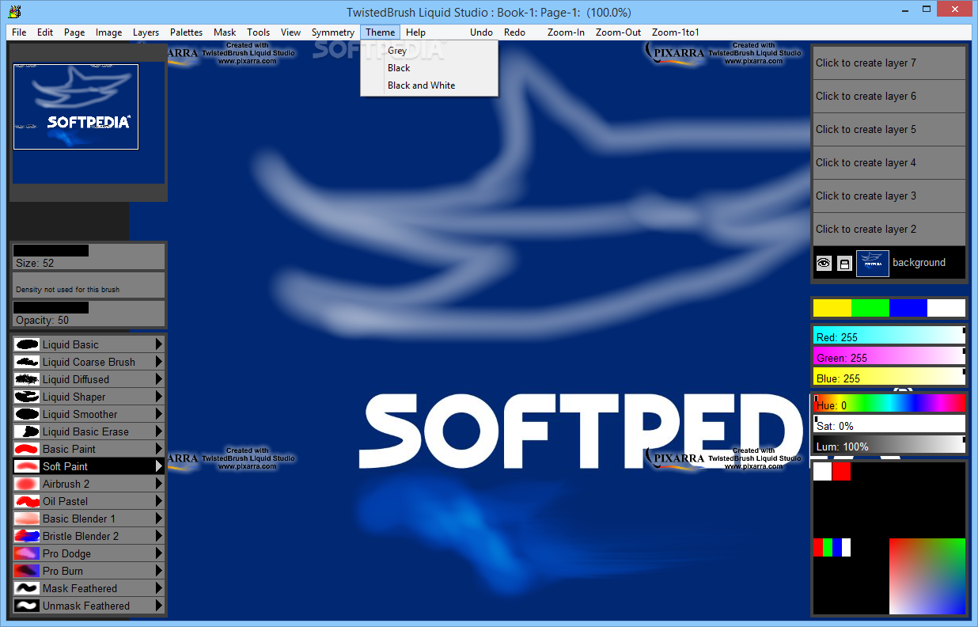The image size is (978, 627).
Task: Pick the blue quick color swatch
Action: coord(908,308)
